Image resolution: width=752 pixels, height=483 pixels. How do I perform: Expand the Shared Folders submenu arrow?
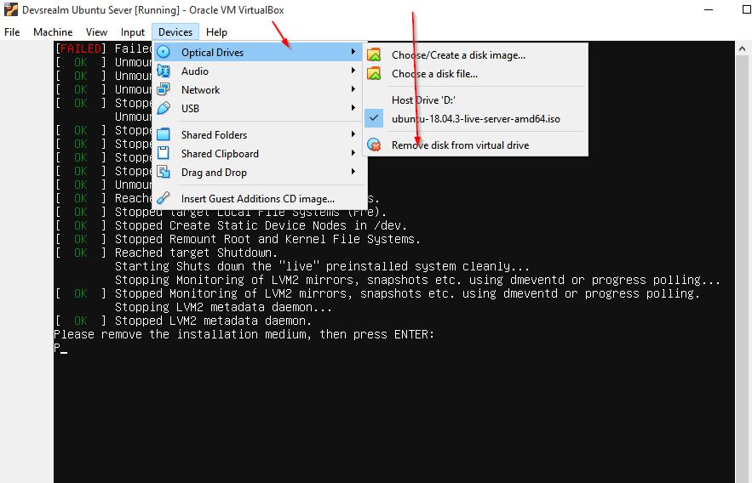point(353,134)
